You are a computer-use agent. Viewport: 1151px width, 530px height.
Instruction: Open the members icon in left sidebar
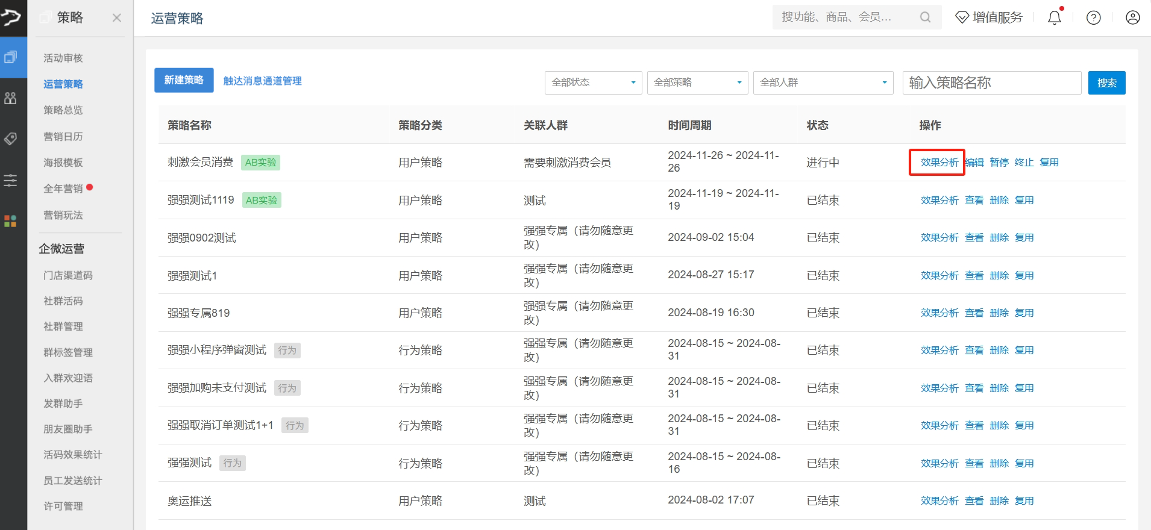[11, 98]
